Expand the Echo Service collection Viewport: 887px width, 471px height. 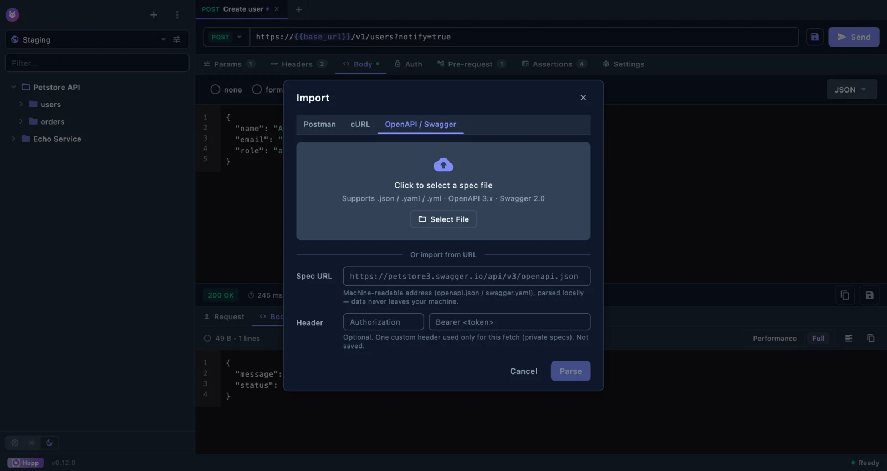14,139
